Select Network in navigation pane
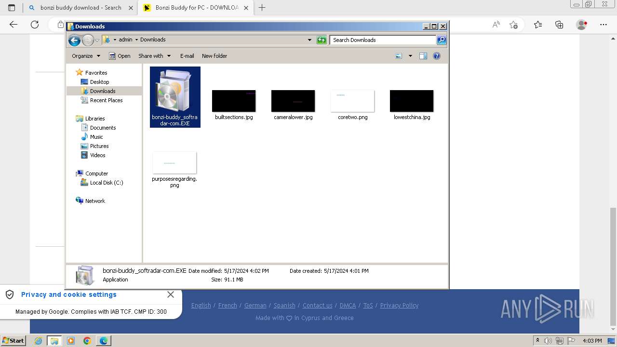 pyautogui.click(x=95, y=201)
